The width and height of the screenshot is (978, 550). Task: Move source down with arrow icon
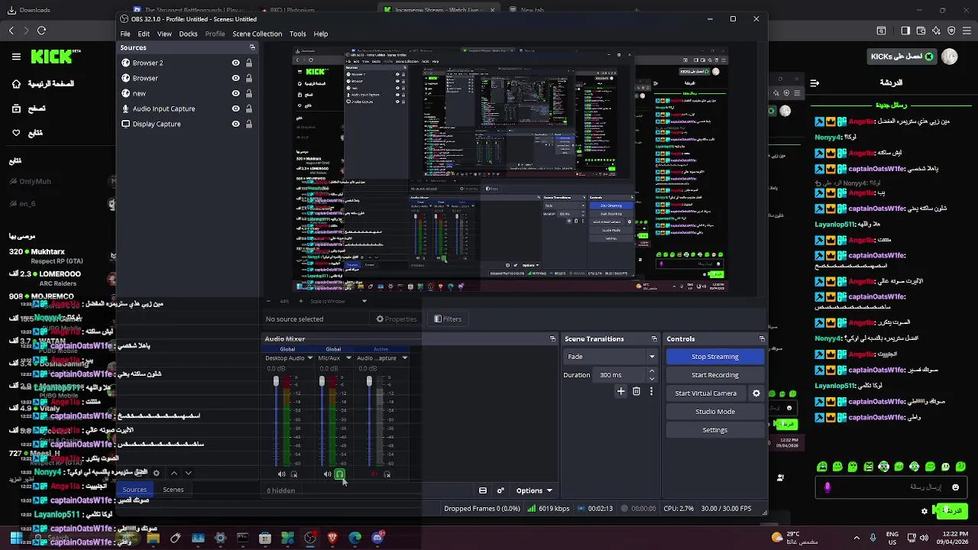(x=188, y=473)
